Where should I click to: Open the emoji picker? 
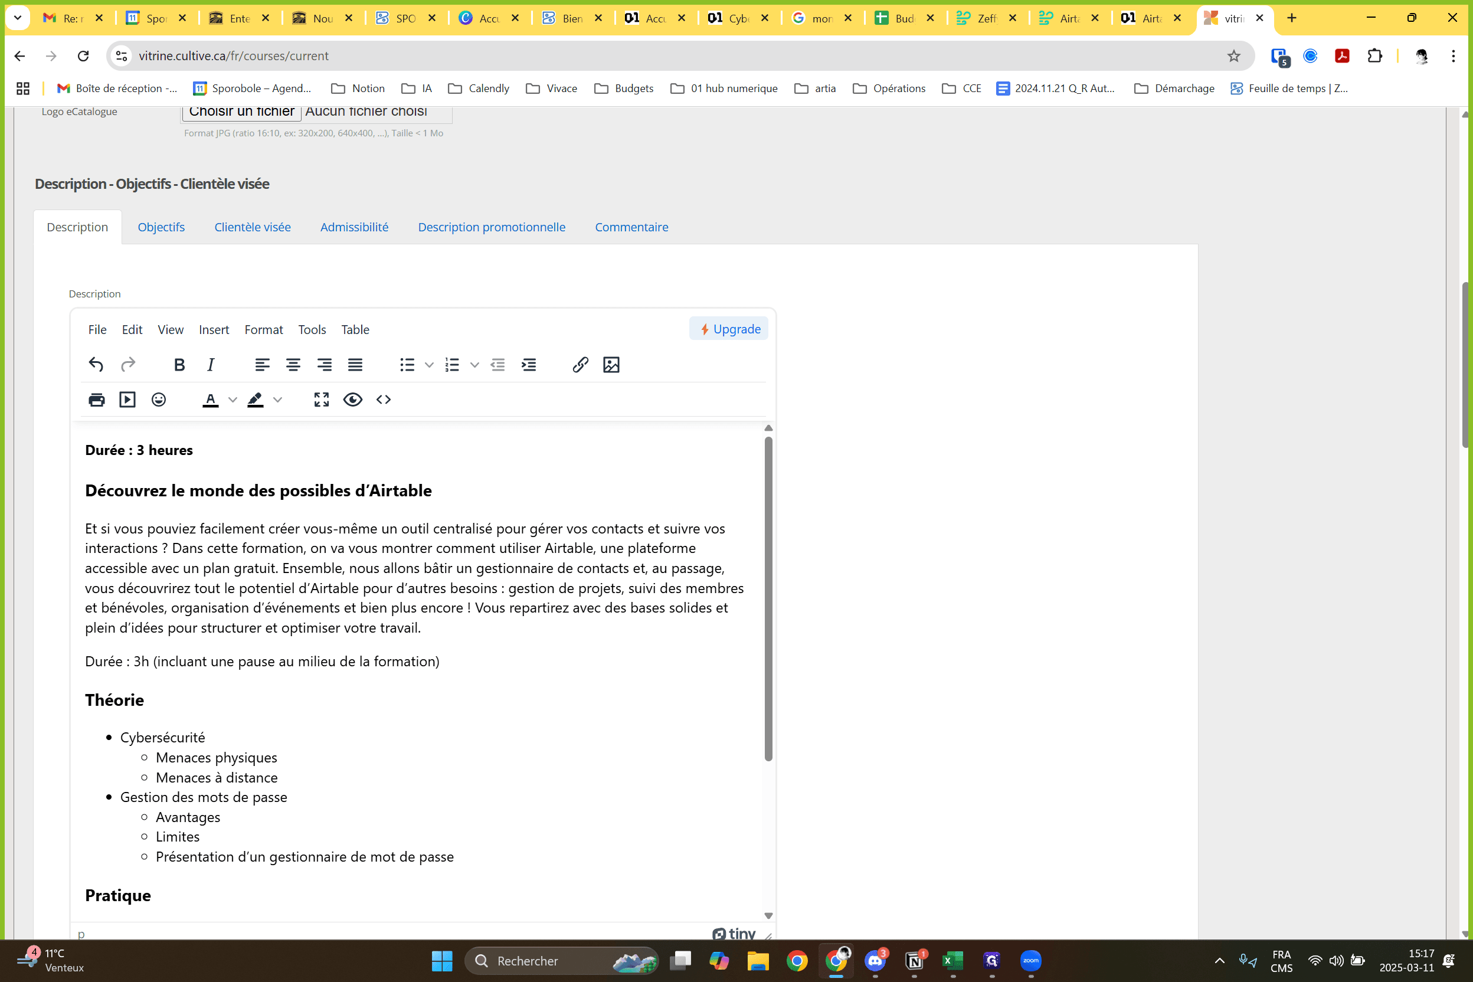click(159, 400)
